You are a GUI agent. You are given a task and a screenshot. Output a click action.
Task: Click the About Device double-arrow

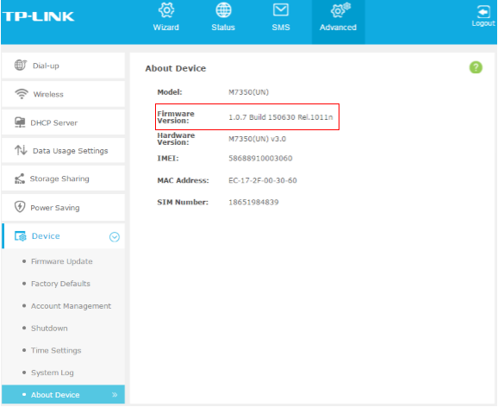(x=115, y=395)
